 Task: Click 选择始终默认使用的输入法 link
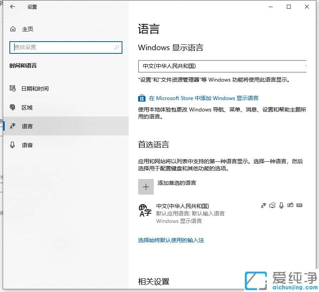171,241
